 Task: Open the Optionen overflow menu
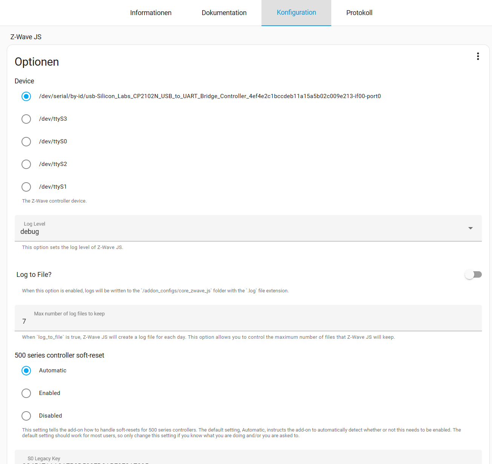tap(478, 56)
